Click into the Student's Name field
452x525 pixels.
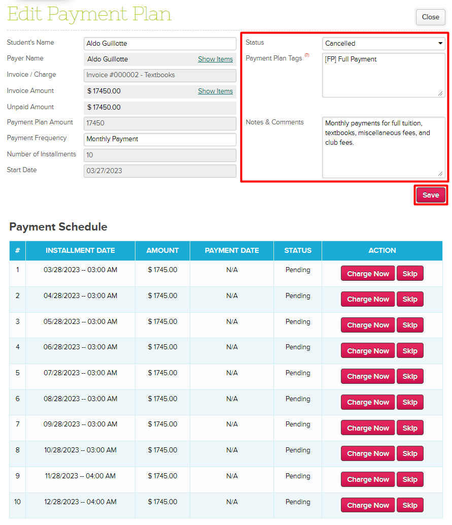pos(160,44)
